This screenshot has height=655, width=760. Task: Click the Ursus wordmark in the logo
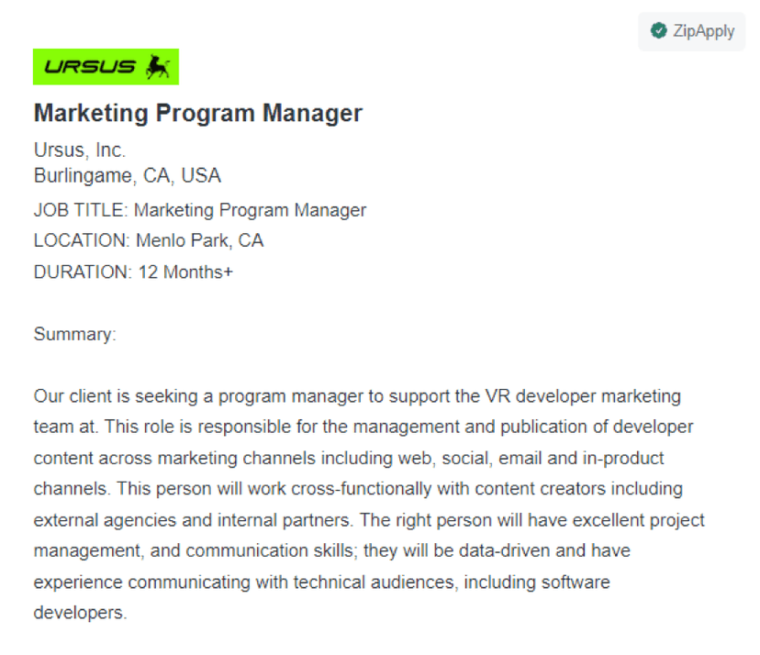(x=91, y=65)
